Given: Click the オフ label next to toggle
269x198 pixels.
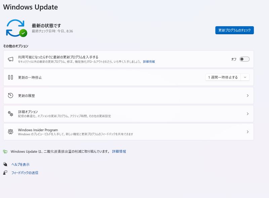Looking at the screenshot, I should (x=234, y=59).
